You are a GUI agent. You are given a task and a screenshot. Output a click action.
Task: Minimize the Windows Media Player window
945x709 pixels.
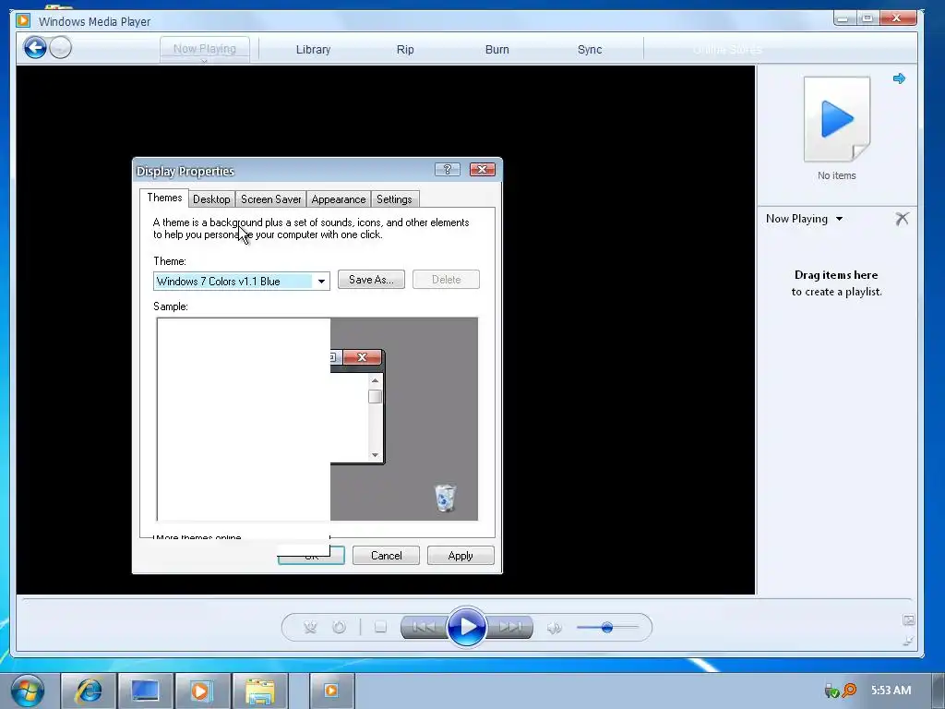843,18
